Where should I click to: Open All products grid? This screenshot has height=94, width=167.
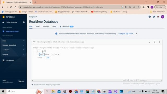click(x=8, y=60)
